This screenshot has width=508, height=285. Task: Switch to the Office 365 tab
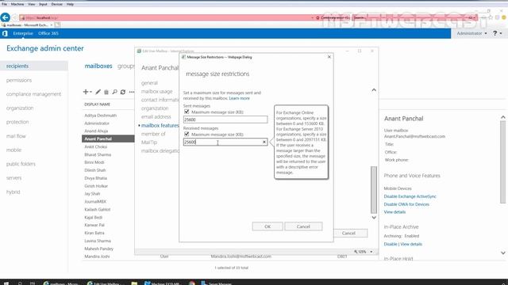[x=48, y=33]
